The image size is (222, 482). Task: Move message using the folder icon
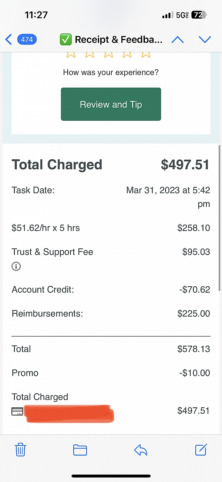pos(80,450)
